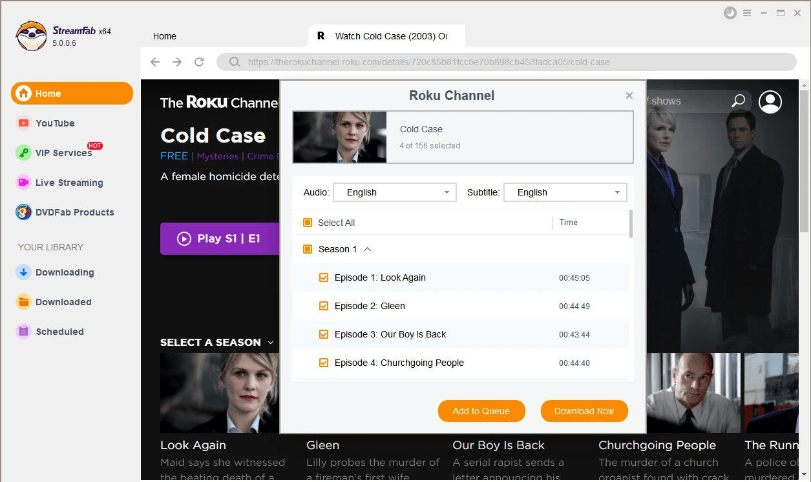Viewport: 811px width, 482px height.
Task: Open the Home sidebar item
Action: 72,94
